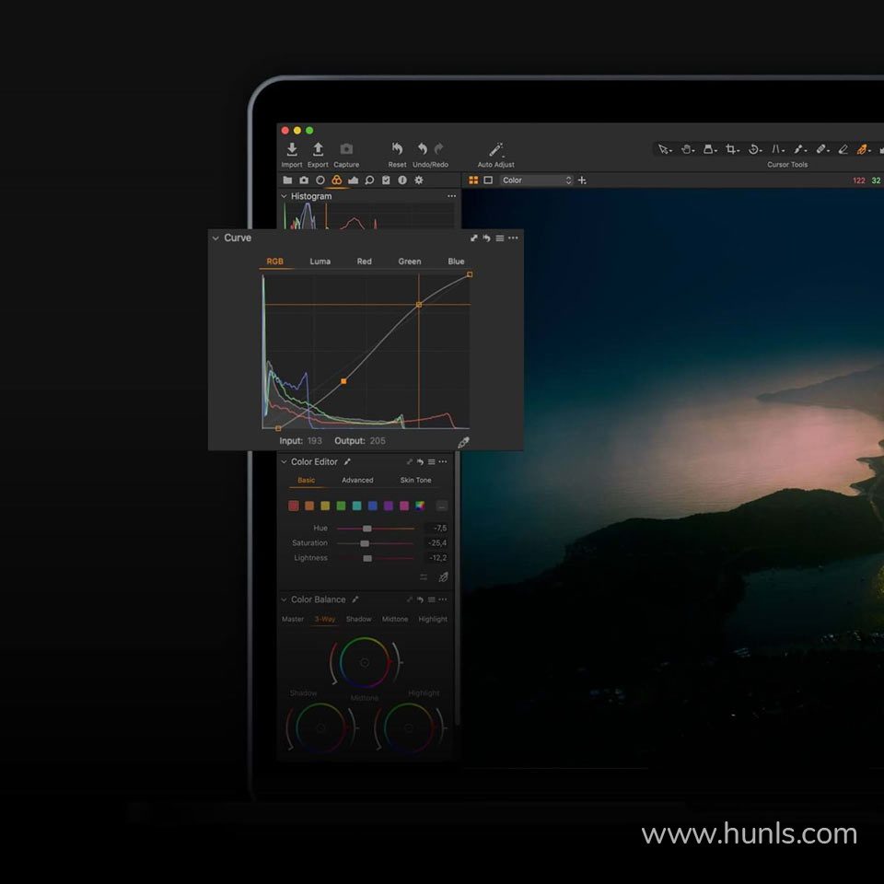Click the Hue slider handle
884x884 pixels.
[367, 529]
